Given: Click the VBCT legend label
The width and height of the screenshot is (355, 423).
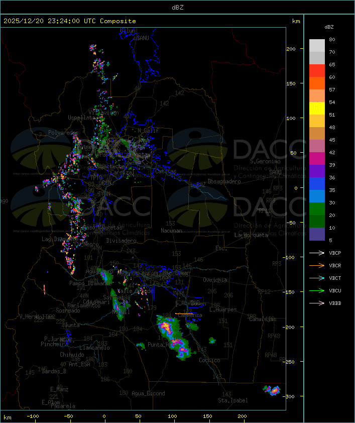Looking at the screenshot, I should tap(335, 278).
